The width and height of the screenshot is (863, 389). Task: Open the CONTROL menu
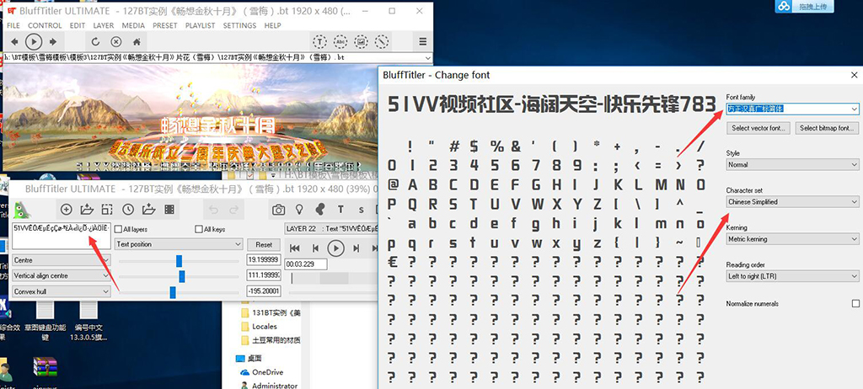pyautogui.click(x=45, y=25)
